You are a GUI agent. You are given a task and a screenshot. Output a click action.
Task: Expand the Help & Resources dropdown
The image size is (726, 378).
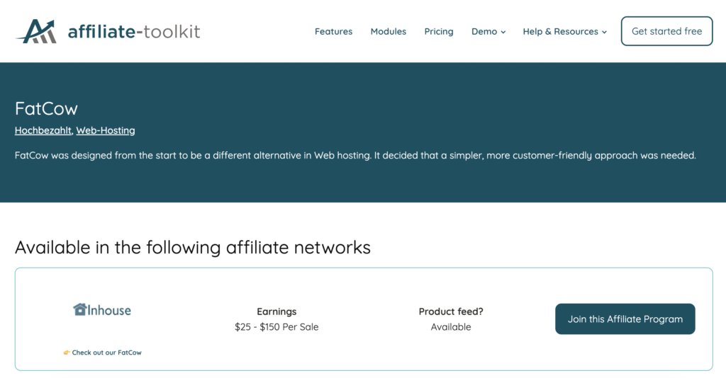(x=564, y=31)
